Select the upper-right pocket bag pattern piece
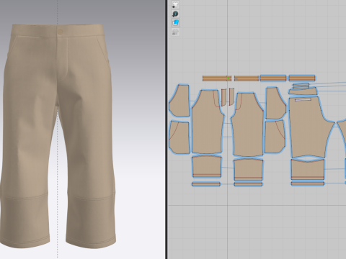The height and width of the screenshot is (259, 346). coord(275,103)
